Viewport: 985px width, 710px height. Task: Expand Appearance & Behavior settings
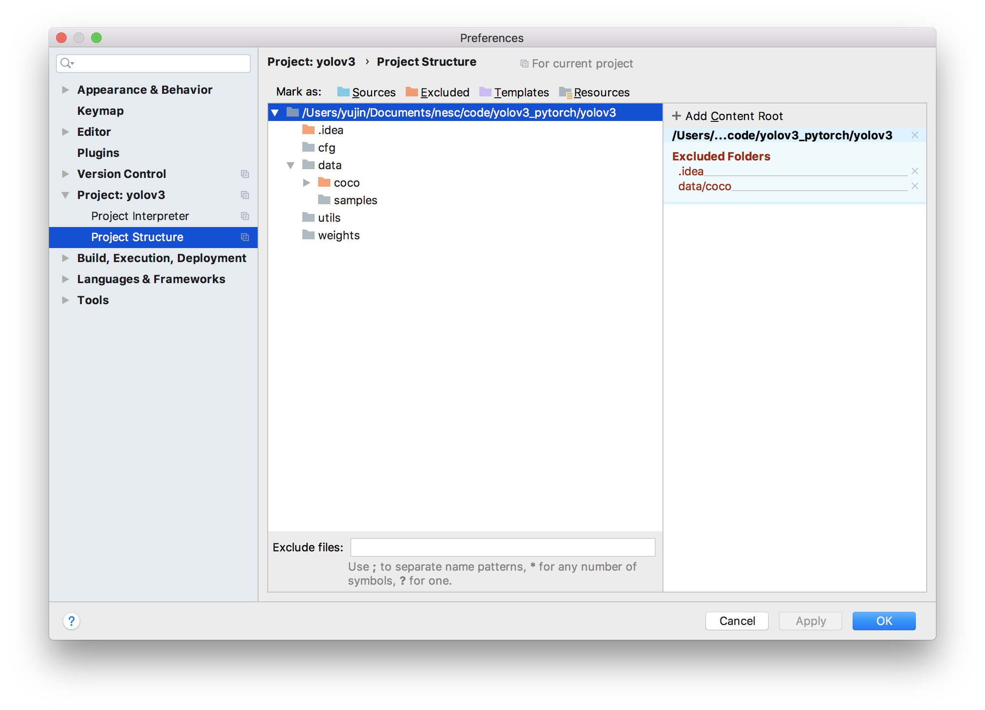65,90
